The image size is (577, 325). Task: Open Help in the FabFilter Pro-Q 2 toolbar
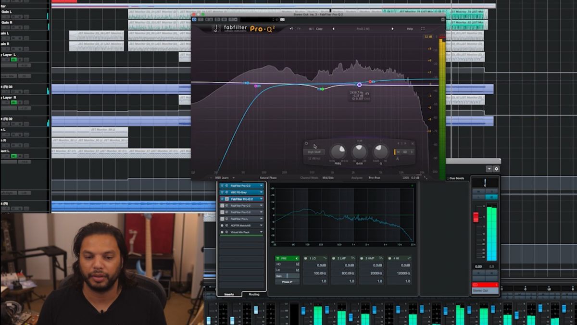[x=409, y=29]
